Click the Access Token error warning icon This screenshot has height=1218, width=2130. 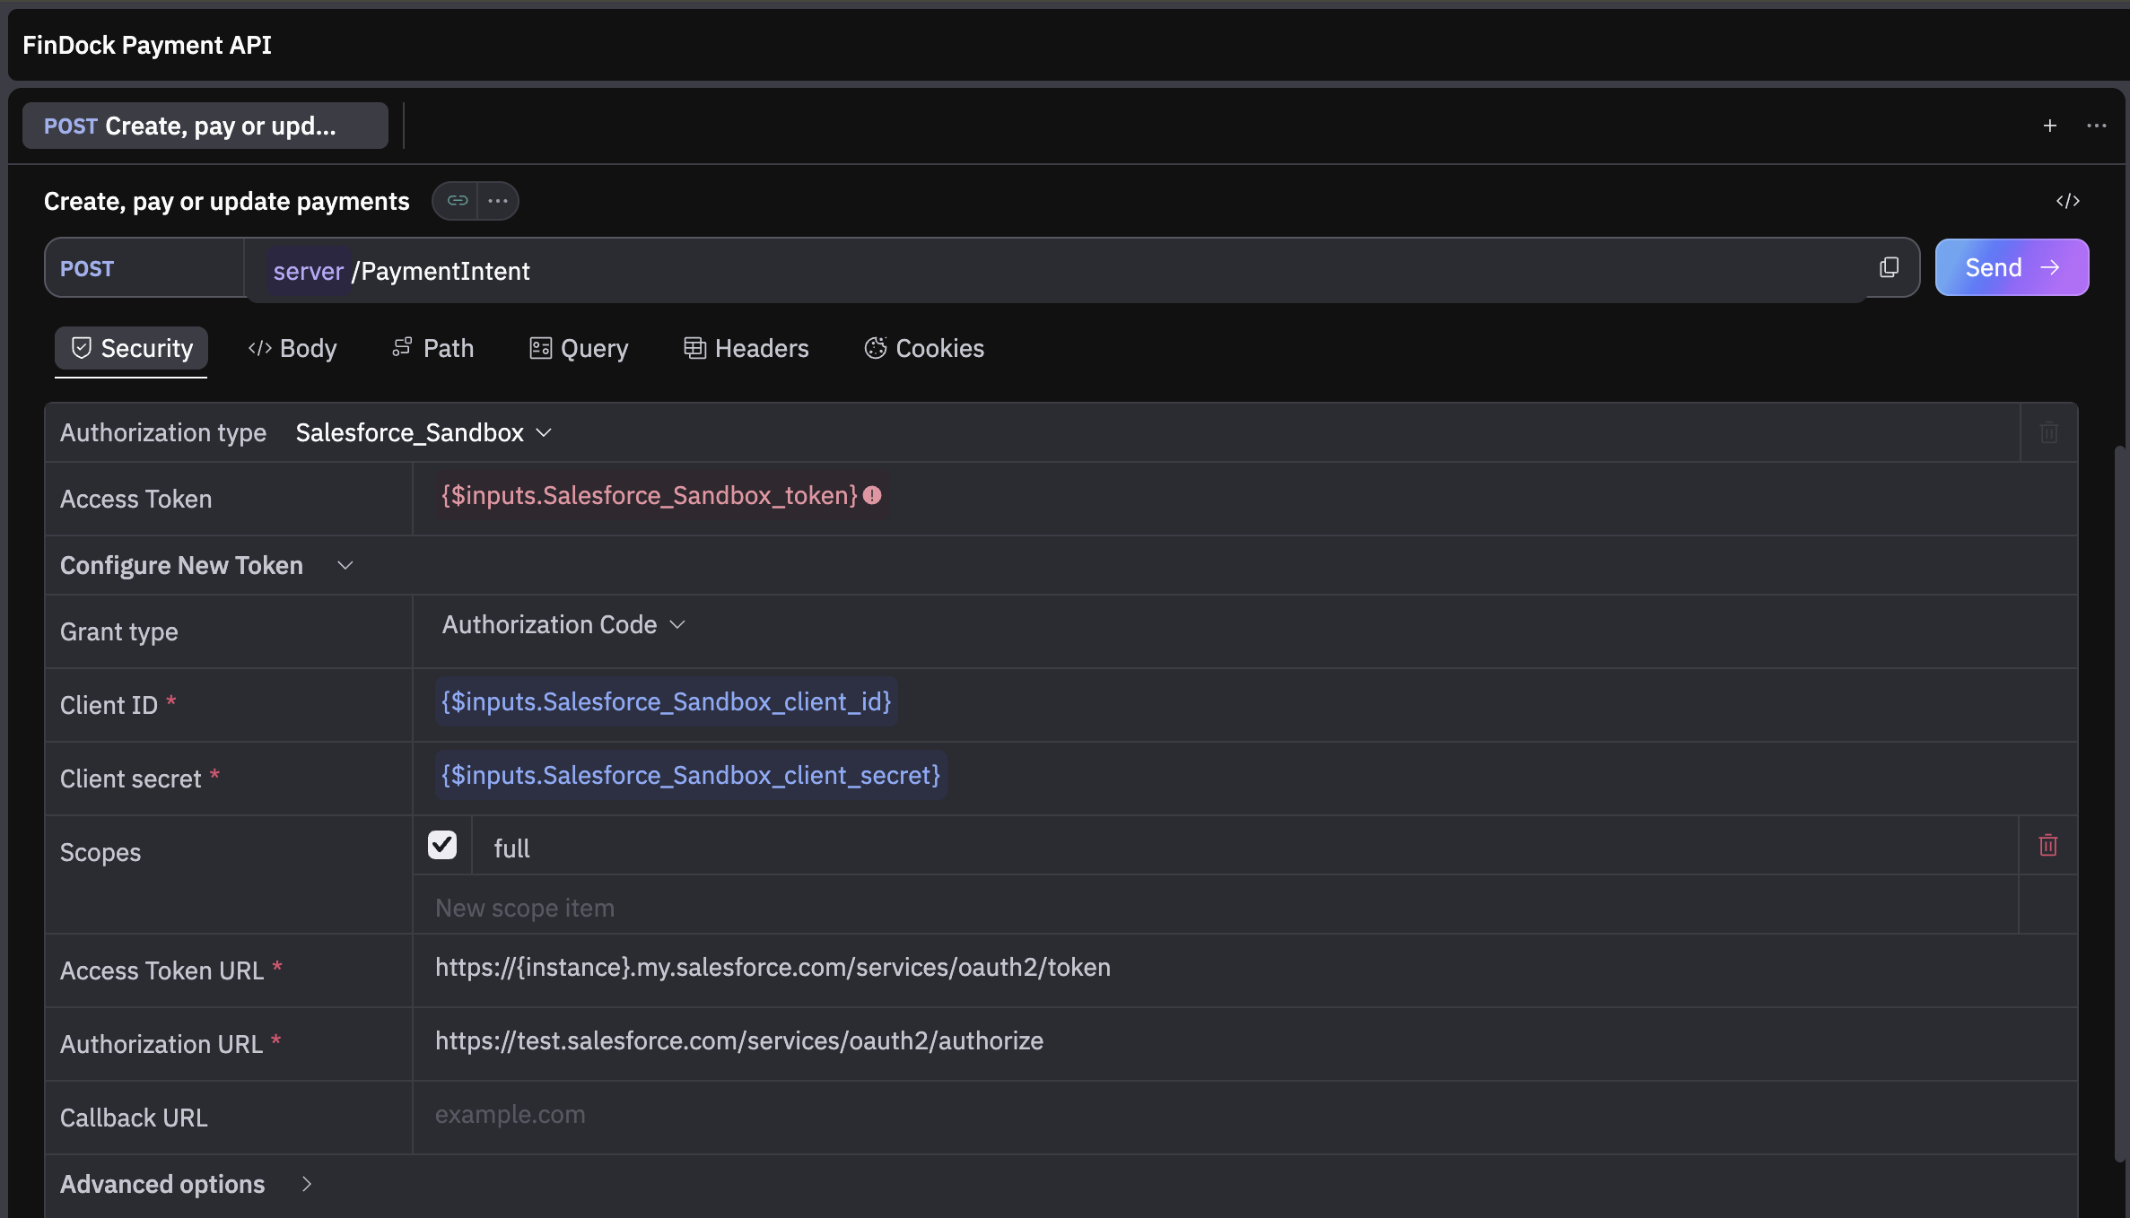872,495
